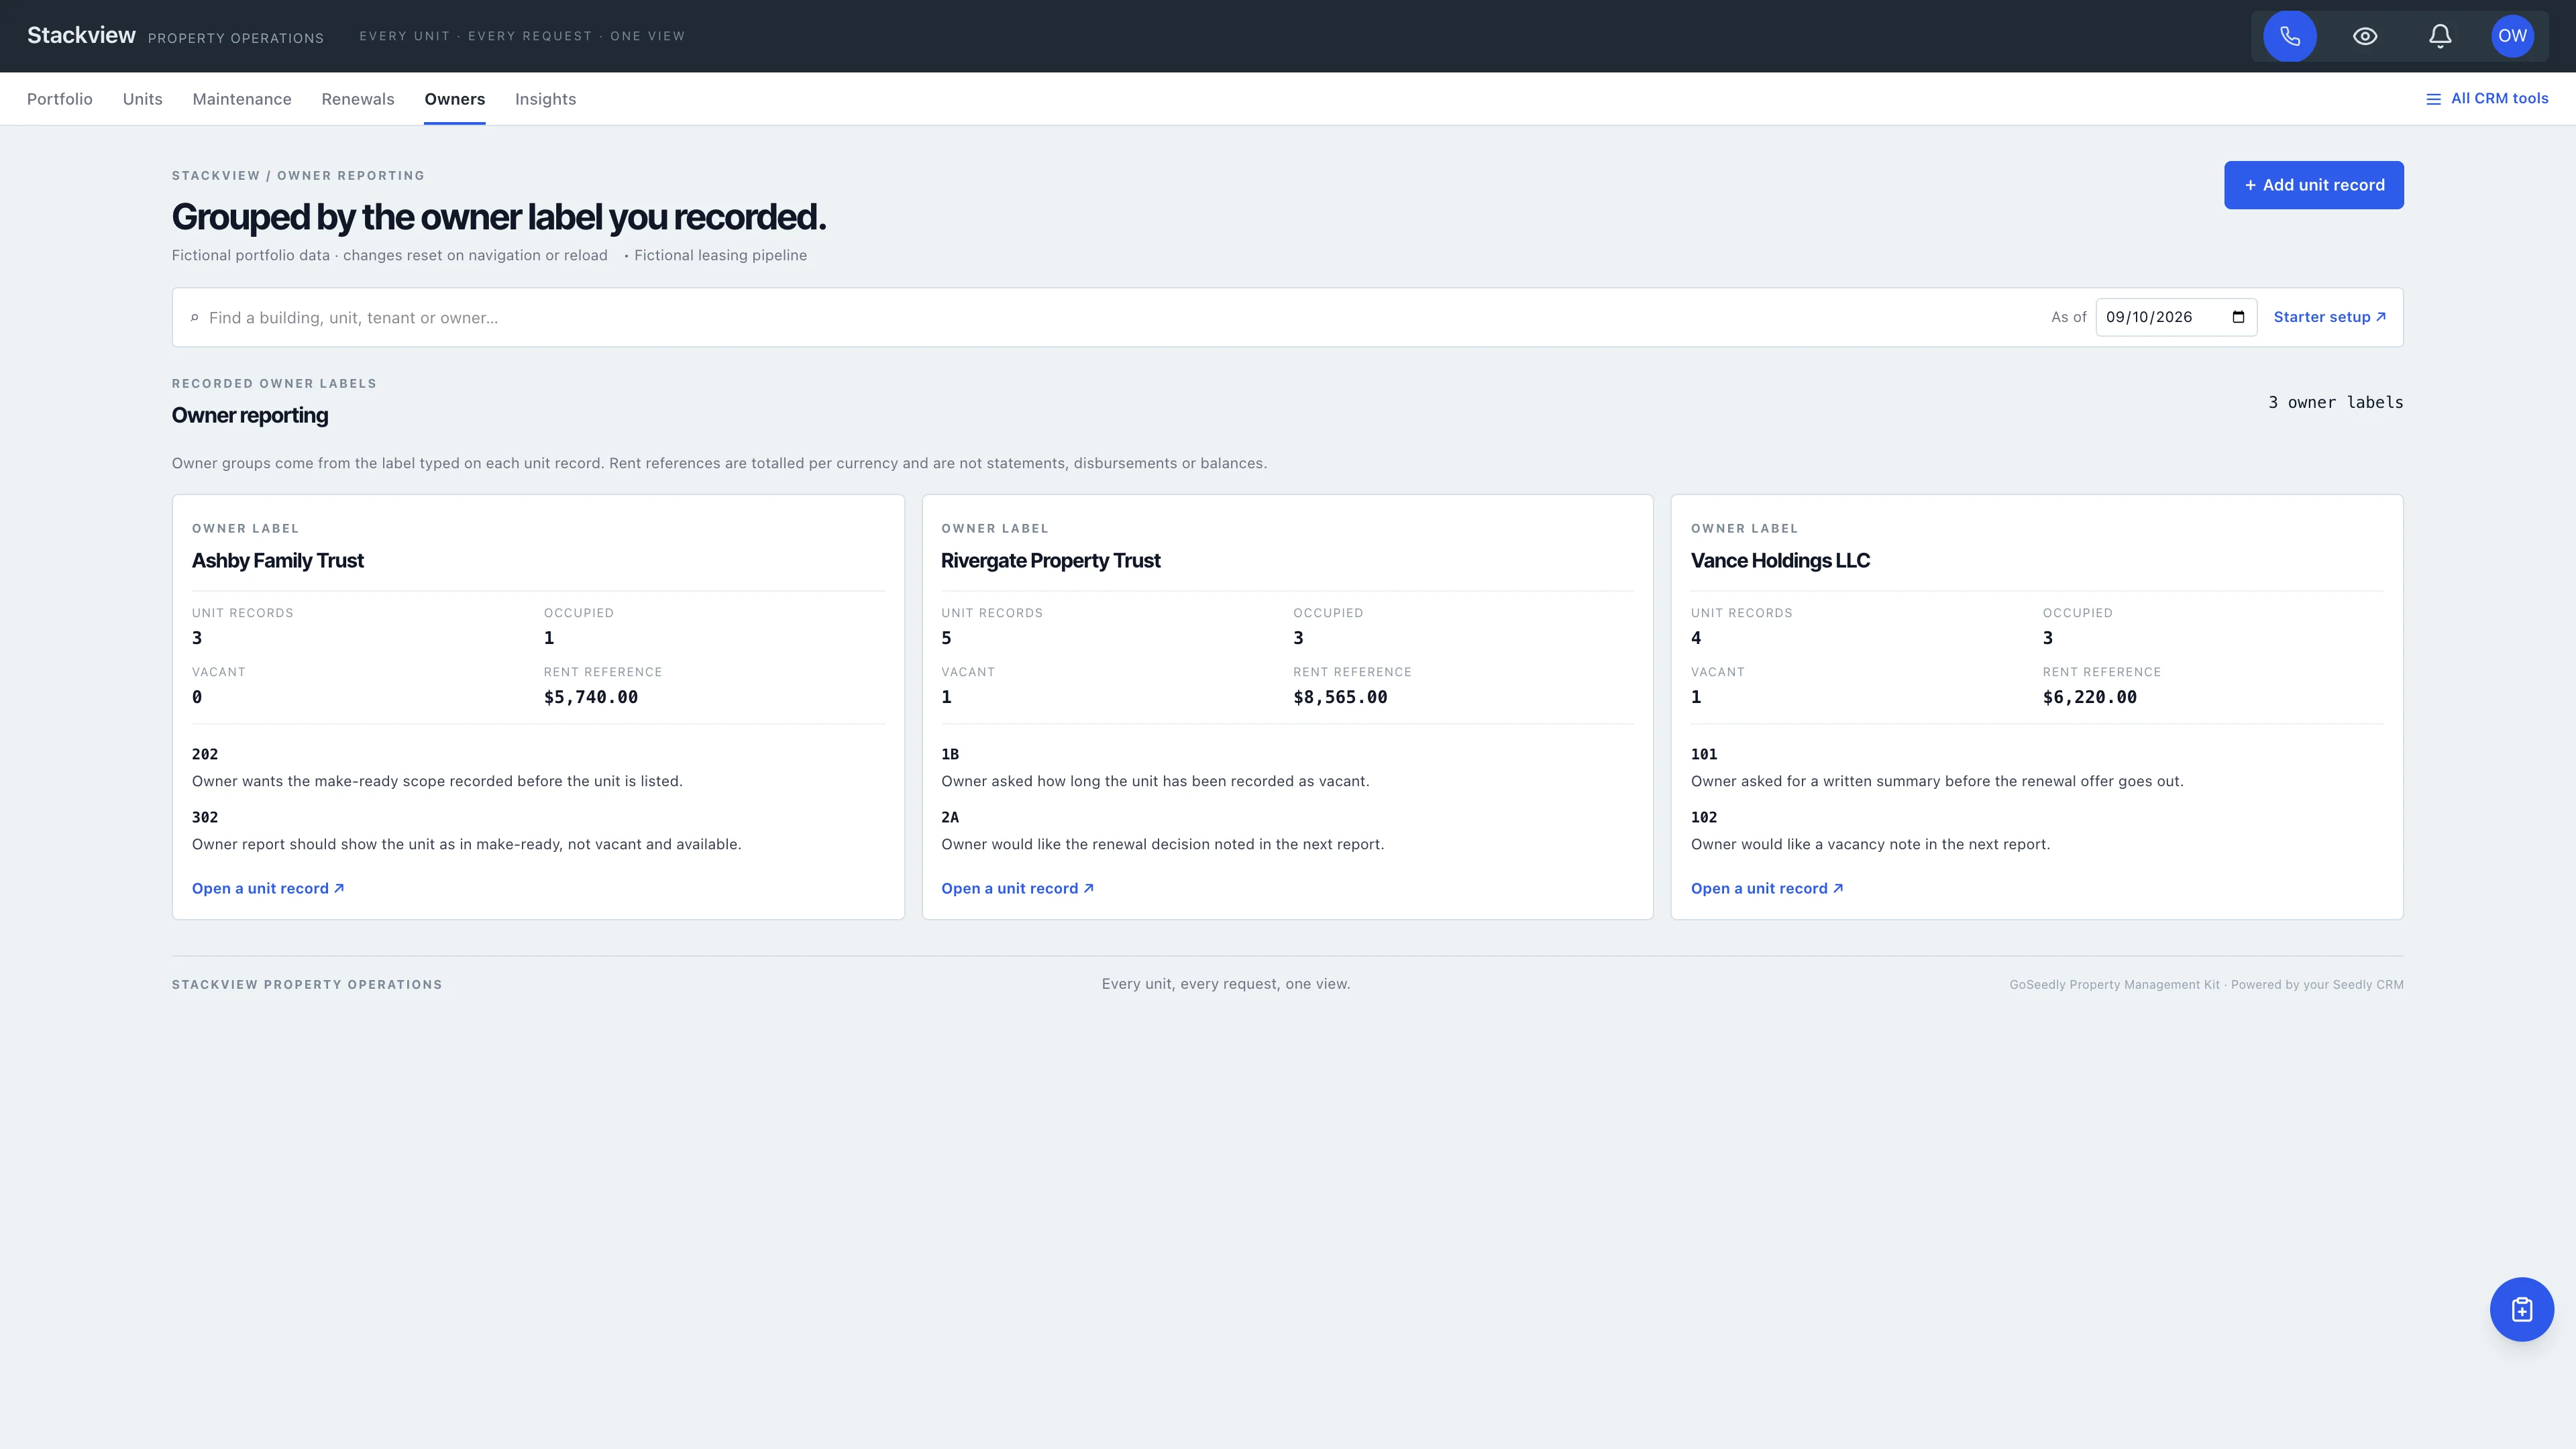The image size is (2576, 1449).
Task: Open the Maintenance tab
Action: pyautogui.click(x=242, y=99)
